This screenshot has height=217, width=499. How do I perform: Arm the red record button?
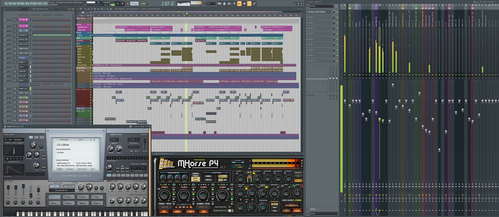(x=128, y=4)
